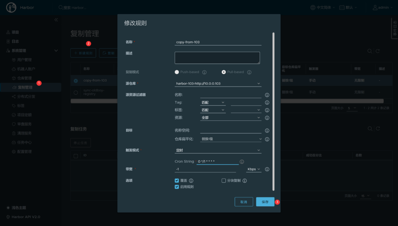Open the 源仓库 dropdown
This screenshot has height=226, width=398.
218,83
